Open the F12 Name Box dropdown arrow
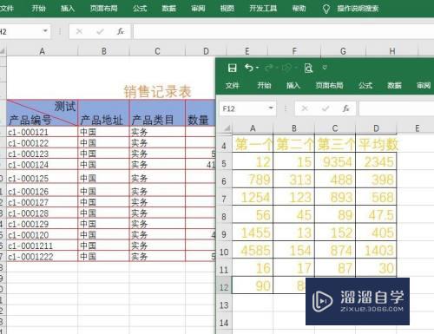 click(x=271, y=108)
